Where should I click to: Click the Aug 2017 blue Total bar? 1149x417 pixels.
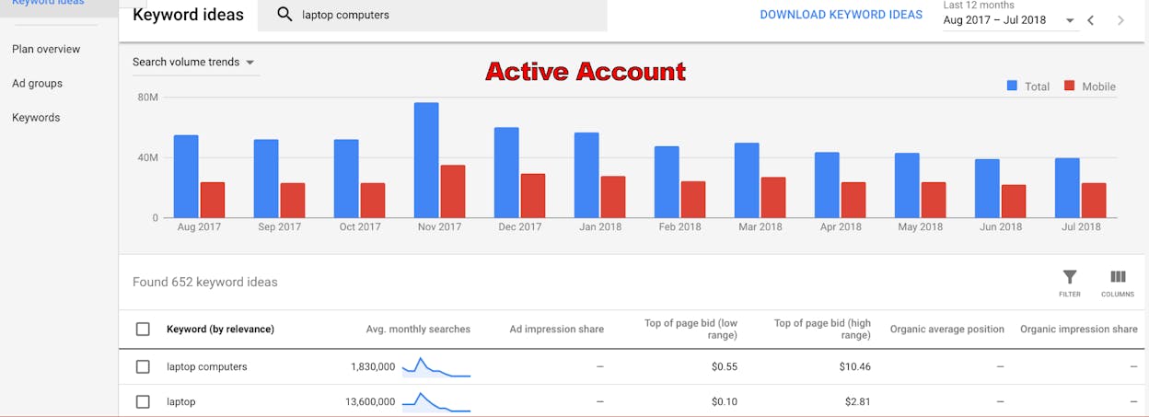coord(186,177)
